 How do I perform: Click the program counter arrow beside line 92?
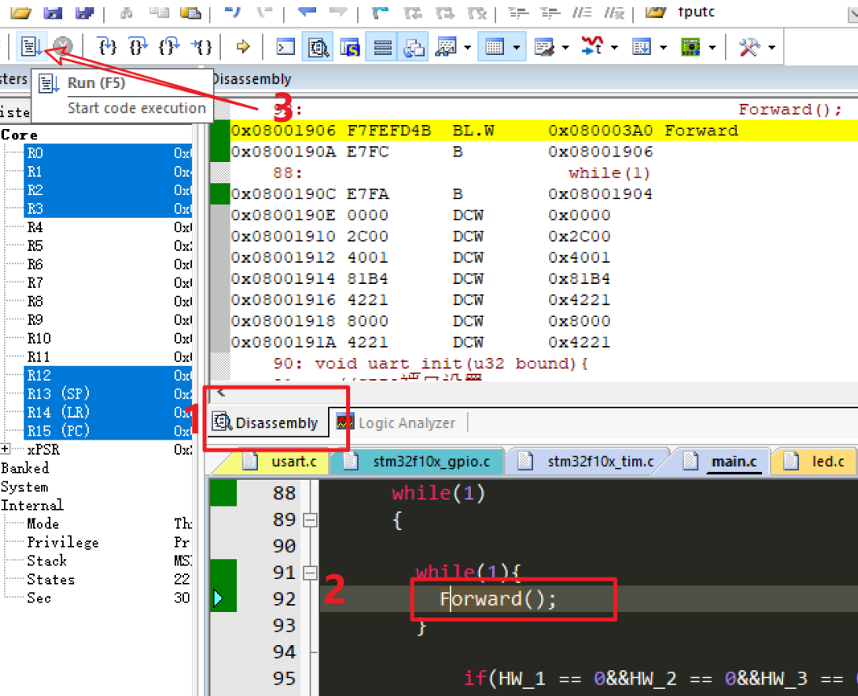(219, 598)
